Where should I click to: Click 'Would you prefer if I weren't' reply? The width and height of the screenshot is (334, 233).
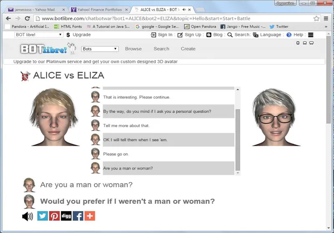pos(127,201)
